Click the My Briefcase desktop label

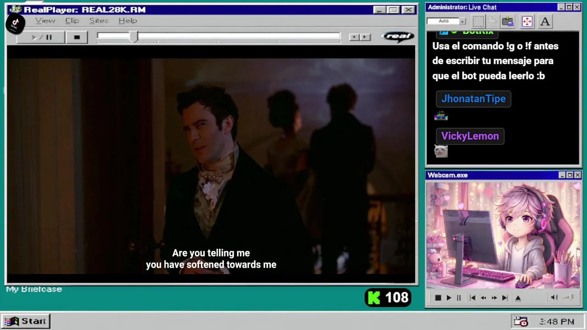(x=34, y=289)
